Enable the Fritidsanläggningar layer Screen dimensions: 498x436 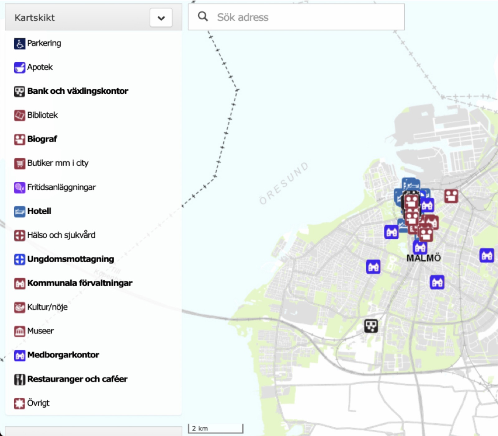coord(61,187)
